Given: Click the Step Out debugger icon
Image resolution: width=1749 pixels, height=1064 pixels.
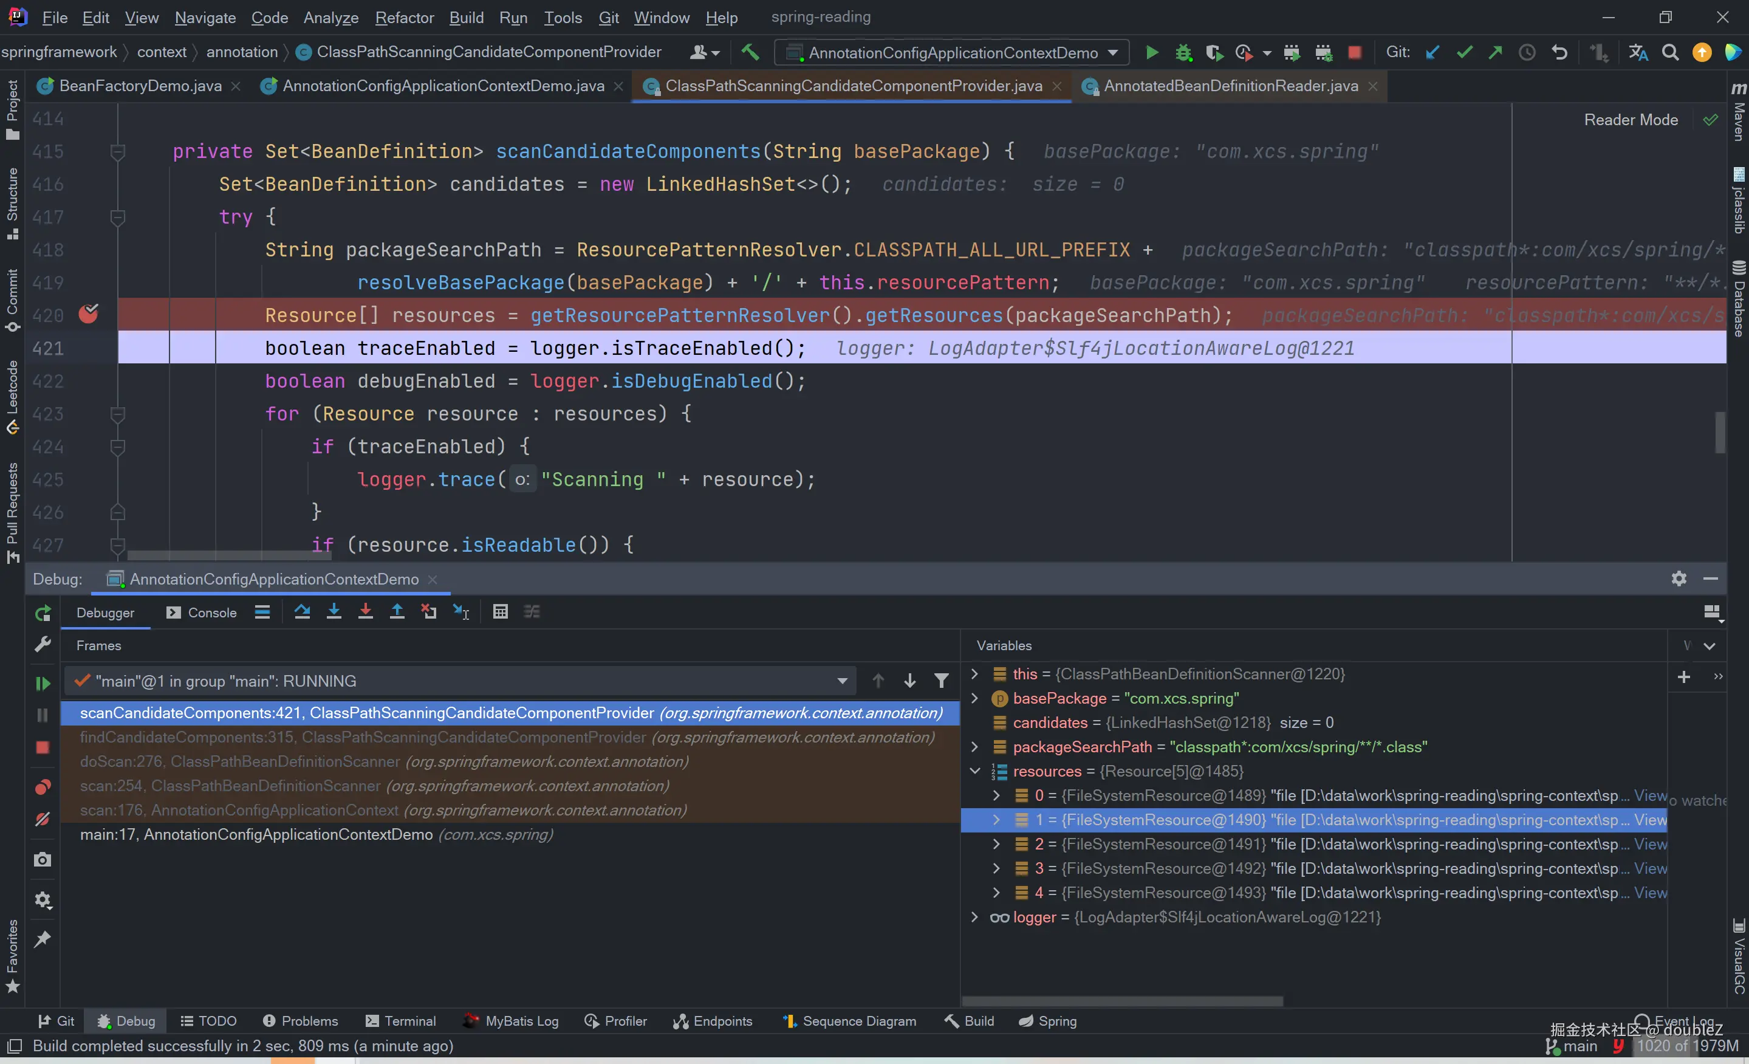Looking at the screenshot, I should click(397, 612).
